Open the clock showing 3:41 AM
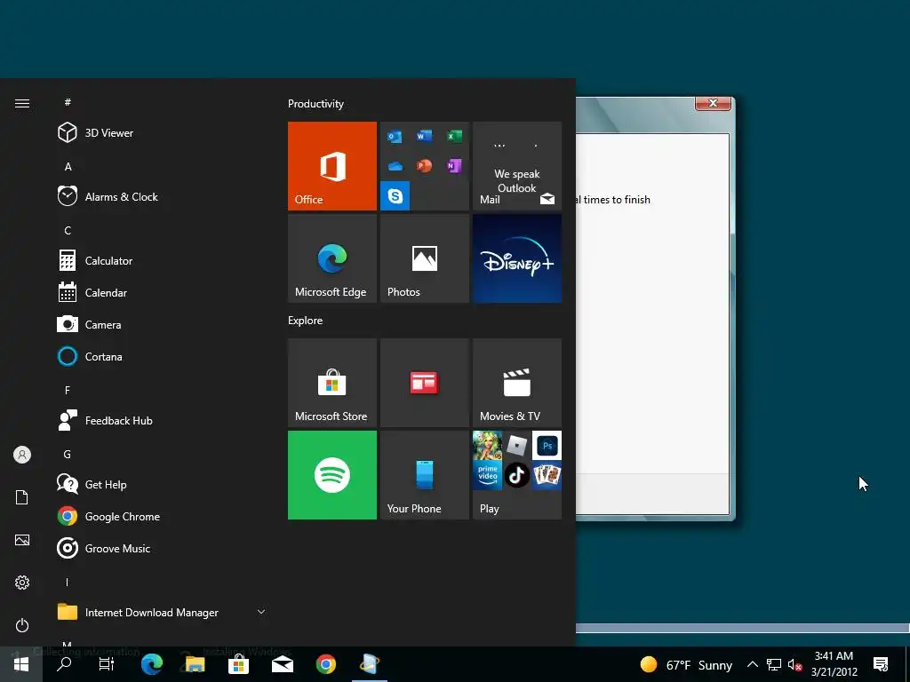Viewport: 910px width, 682px height. pos(834,664)
